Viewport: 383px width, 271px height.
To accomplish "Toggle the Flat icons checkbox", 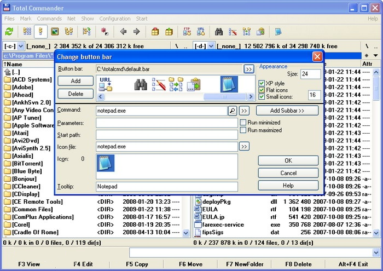I will point(262,90).
